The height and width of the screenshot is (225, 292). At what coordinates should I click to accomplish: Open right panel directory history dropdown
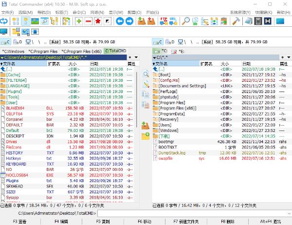pyautogui.click(x=289, y=57)
